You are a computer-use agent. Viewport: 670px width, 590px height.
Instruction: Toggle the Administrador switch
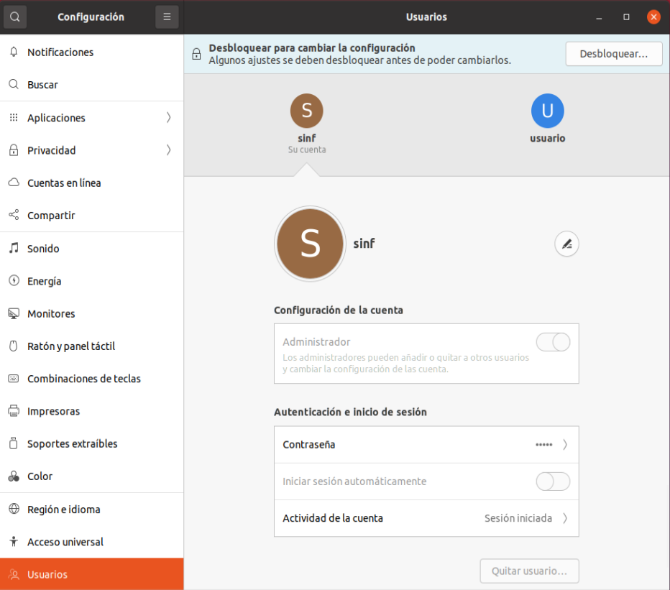click(553, 342)
